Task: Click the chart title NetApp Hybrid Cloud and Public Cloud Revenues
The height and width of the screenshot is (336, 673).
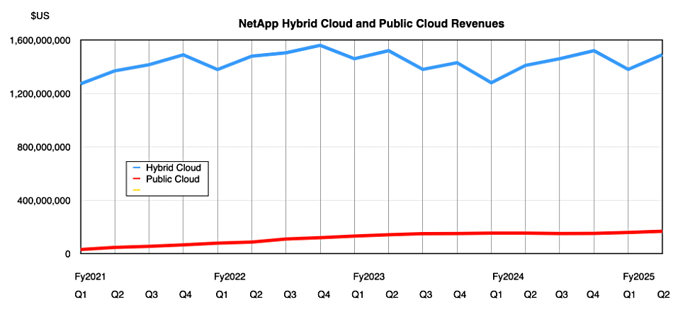Action: [x=371, y=25]
